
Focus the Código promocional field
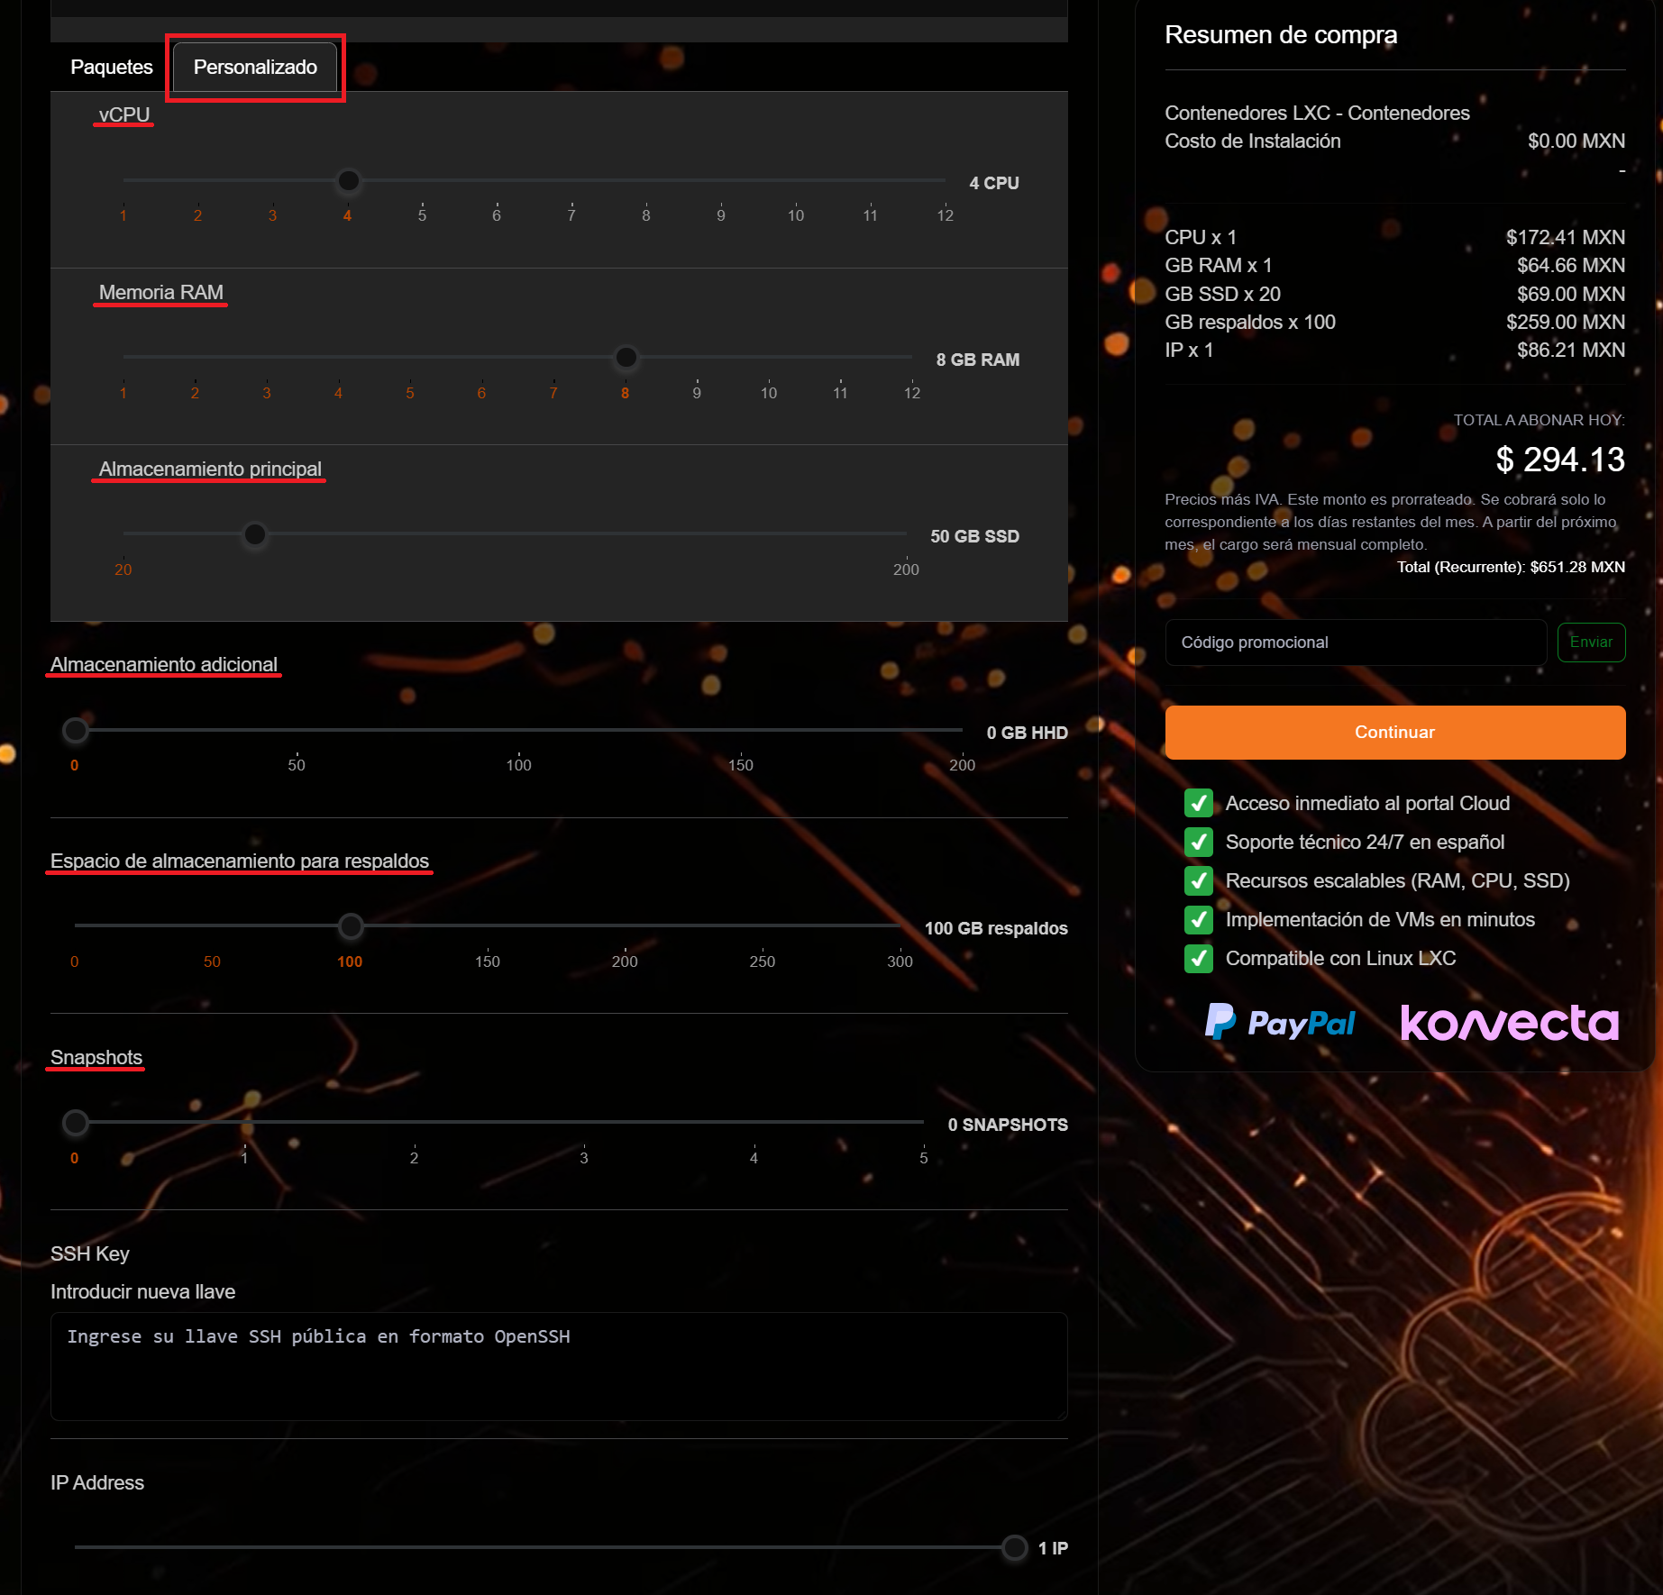coord(1355,643)
